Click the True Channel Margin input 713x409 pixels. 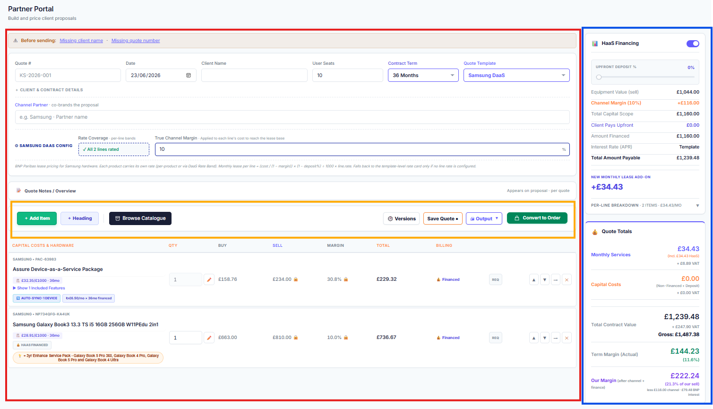362,149
